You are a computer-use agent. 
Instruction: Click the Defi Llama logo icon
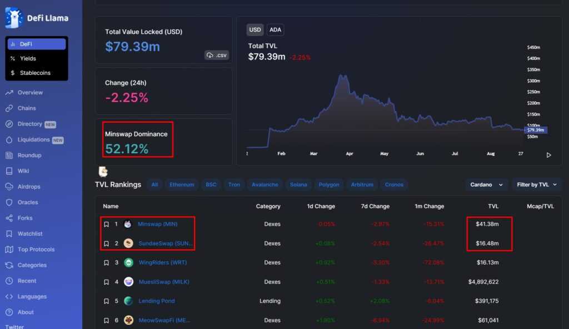[x=14, y=18]
